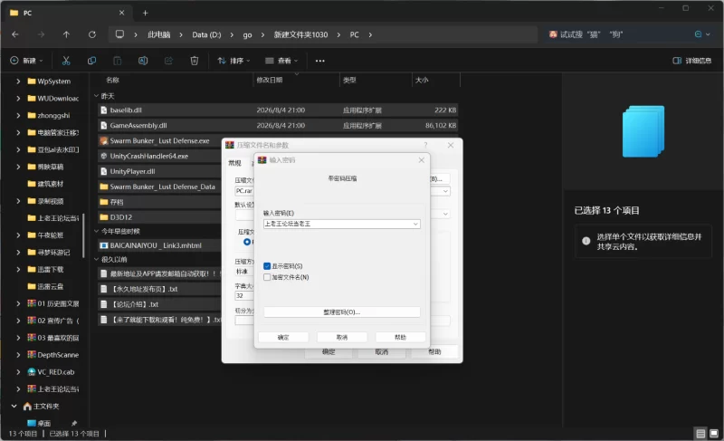Open the password history dropdown arrow
This screenshot has height=441, width=724.
(415, 224)
